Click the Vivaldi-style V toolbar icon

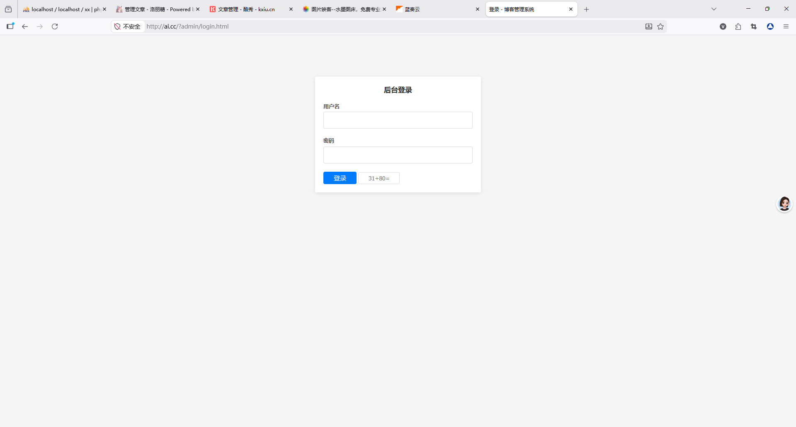723,26
